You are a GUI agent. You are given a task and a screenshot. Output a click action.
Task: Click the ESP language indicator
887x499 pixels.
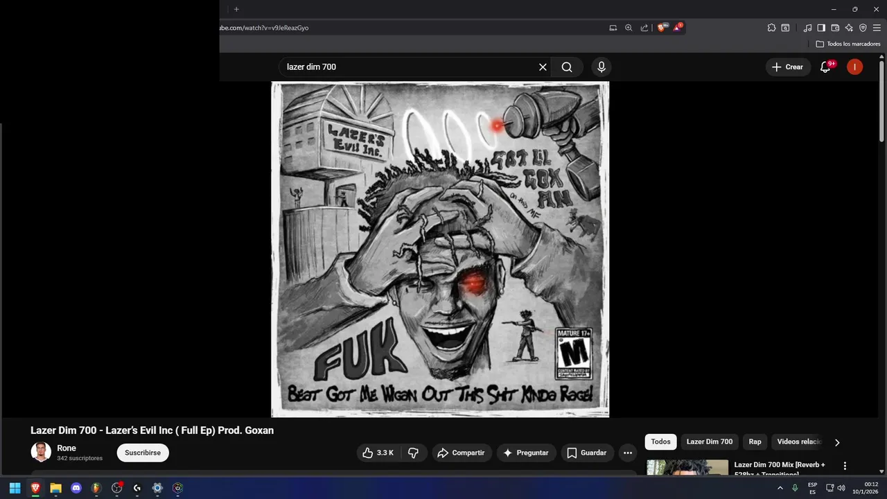pos(812,488)
